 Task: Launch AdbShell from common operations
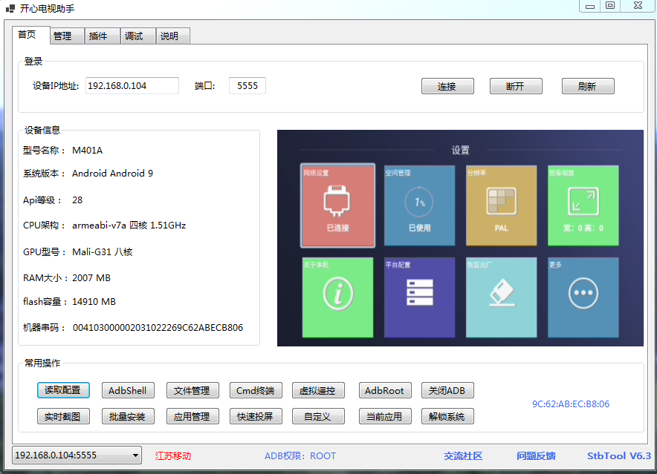coord(128,390)
